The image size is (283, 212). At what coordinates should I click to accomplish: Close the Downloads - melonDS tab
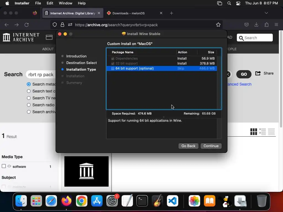161,13
